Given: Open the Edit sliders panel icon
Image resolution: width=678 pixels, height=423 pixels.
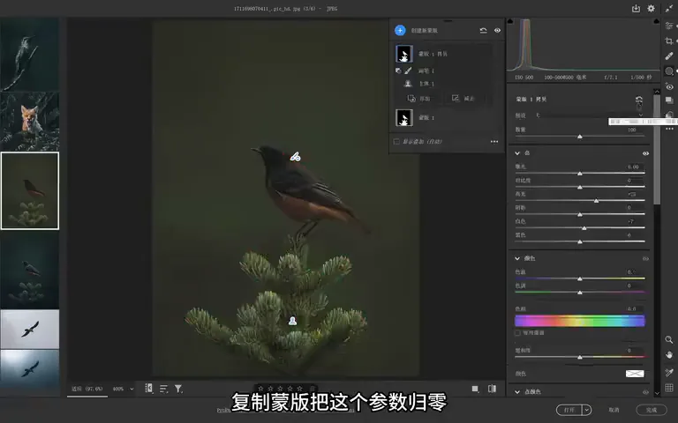Looking at the screenshot, I should pos(669,26).
